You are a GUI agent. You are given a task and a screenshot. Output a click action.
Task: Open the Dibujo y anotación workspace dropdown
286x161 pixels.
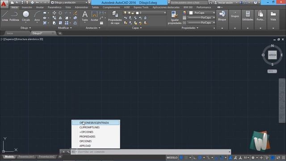click(x=69, y=3)
